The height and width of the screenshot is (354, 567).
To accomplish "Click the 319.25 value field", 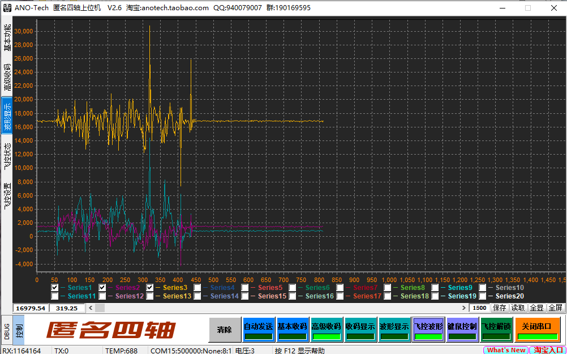I will tap(67, 308).
